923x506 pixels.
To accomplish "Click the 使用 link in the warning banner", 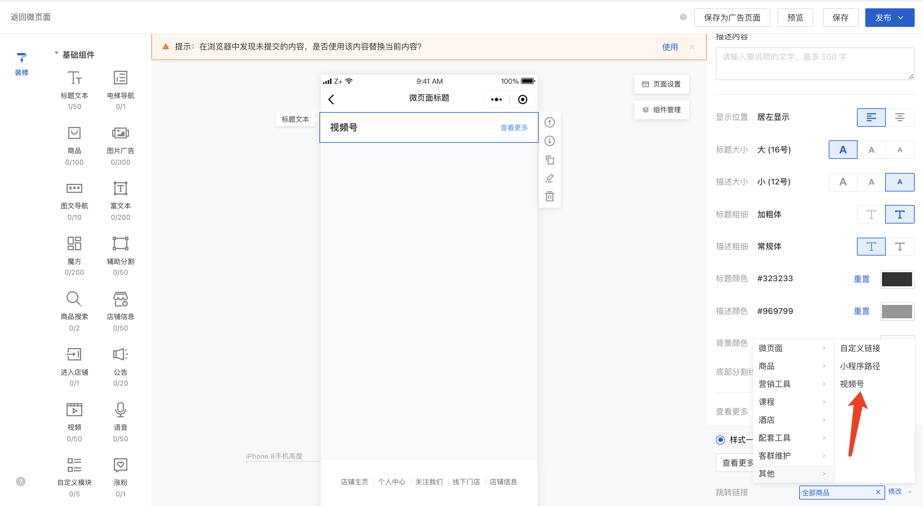I will pyautogui.click(x=669, y=47).
